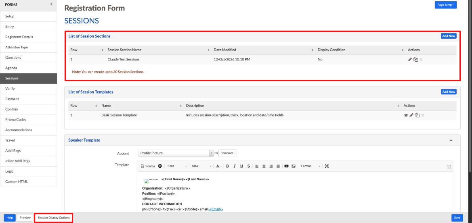Viewport: 472px width, 223px height.
Task: Open Inline Addl Regs page
Action: tap(28, 161)
